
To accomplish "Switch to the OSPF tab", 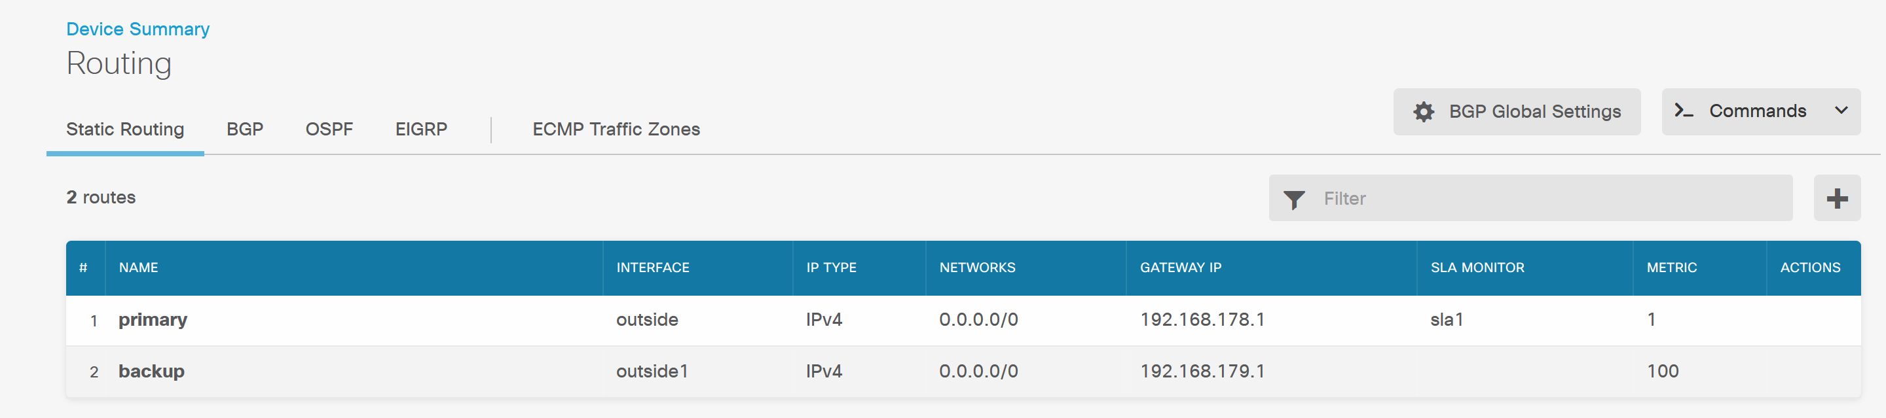I will pyautogui.click(x=329, y=129).
